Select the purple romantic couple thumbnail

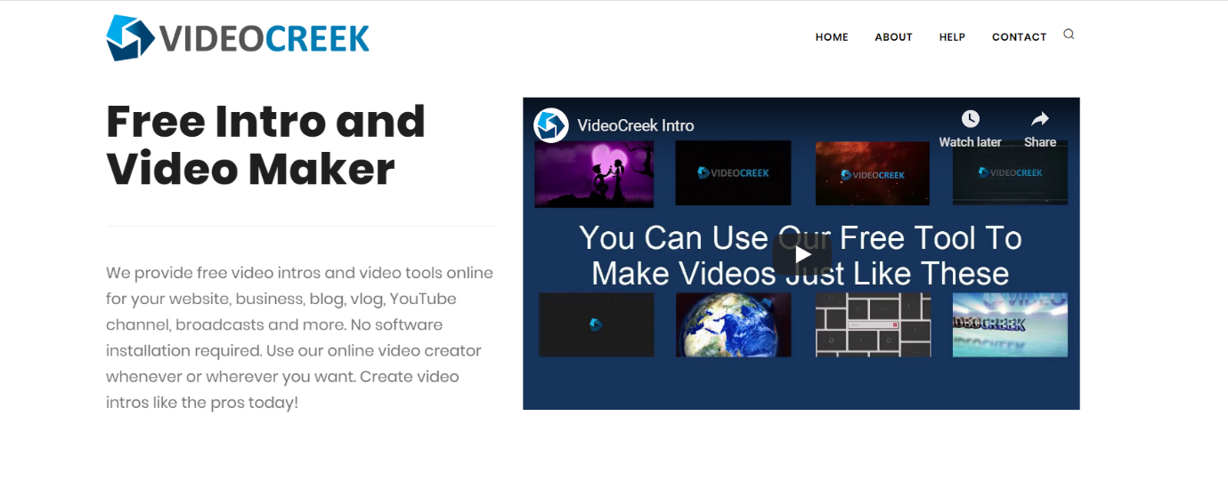[594, 174]
